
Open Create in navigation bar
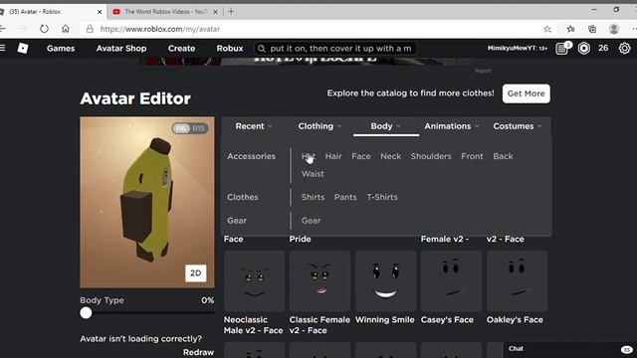tap(181, 49)
